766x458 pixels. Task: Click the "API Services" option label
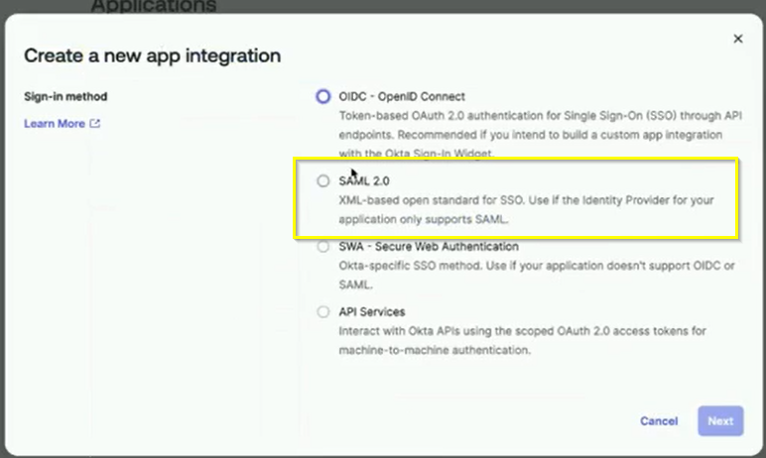371,312
